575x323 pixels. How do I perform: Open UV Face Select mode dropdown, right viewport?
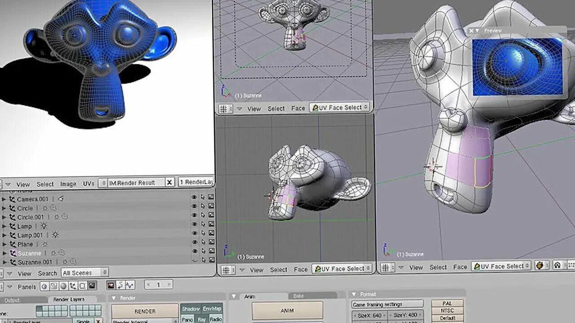(x=501, y=266)
